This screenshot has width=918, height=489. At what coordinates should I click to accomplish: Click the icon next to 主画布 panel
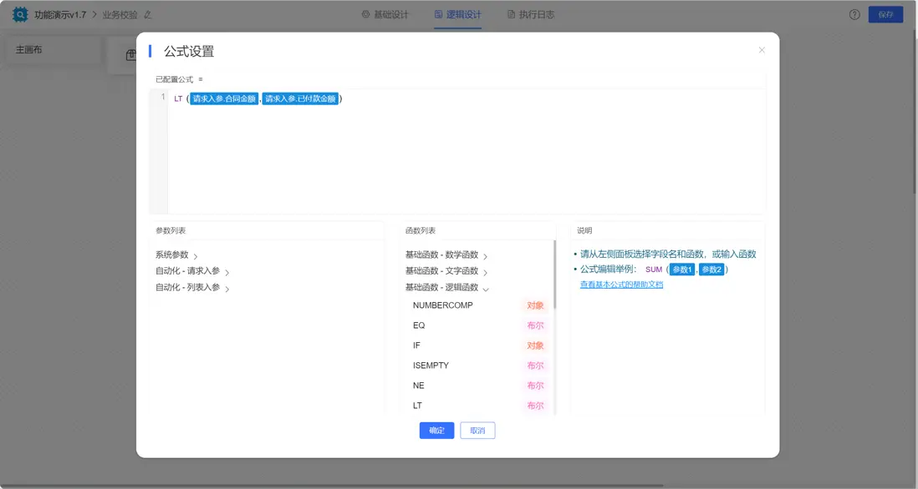tap(131, 55)
